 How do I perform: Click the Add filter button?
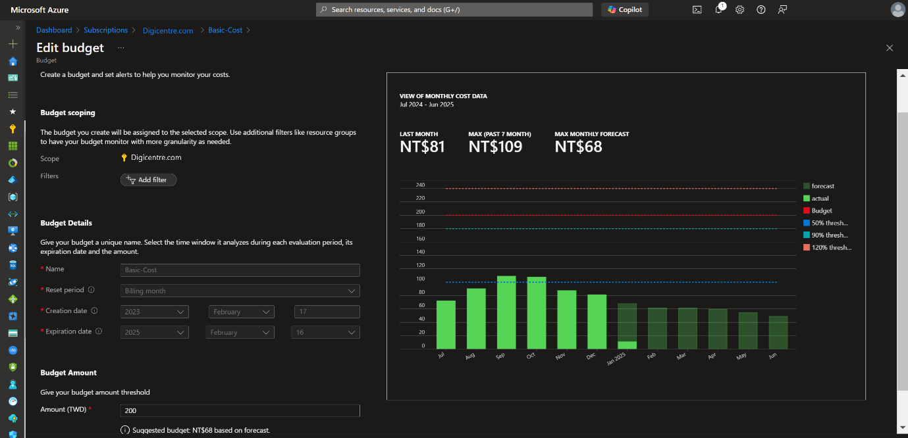[148, 180]
